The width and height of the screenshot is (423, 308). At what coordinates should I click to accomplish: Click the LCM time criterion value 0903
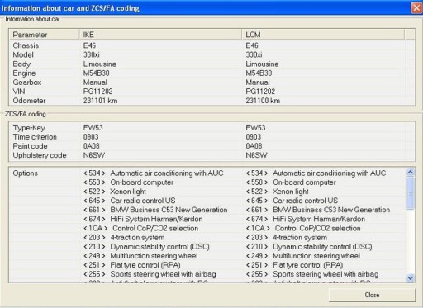coord(254,137)
